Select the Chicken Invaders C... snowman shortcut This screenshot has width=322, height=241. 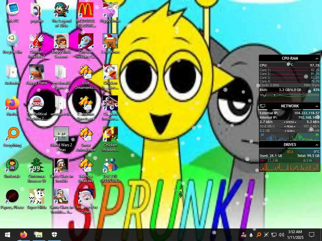pos(86,46)
